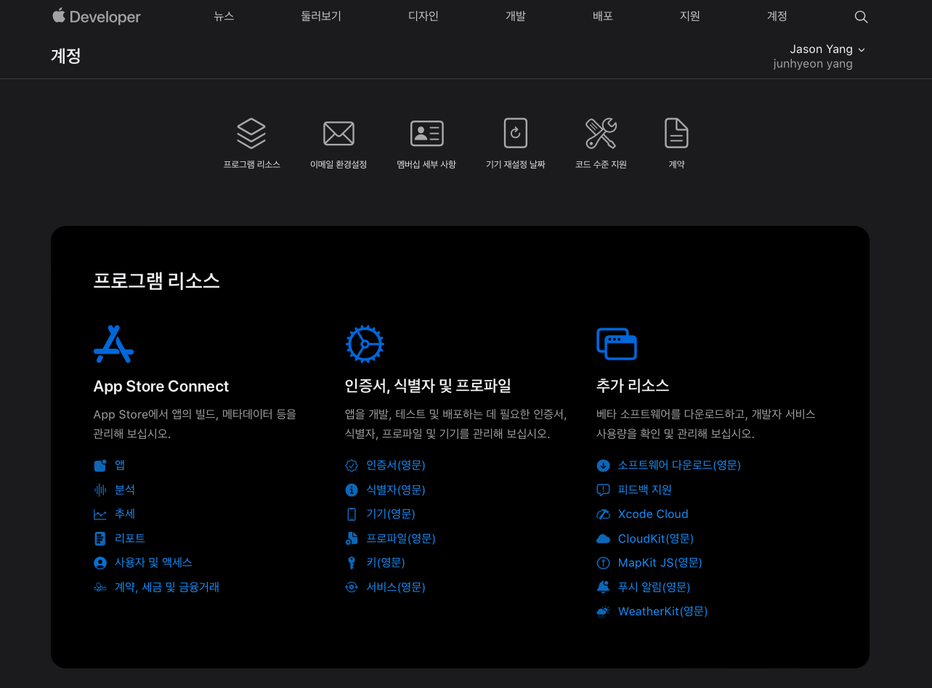
Task: Click the icon beside 앱 link
Action: tap(100, 466)
